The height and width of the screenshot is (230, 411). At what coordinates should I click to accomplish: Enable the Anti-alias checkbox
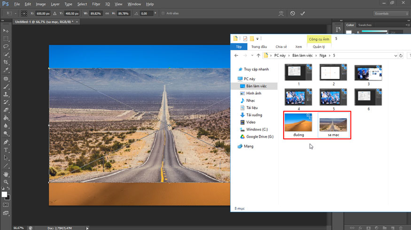(163, 14)
